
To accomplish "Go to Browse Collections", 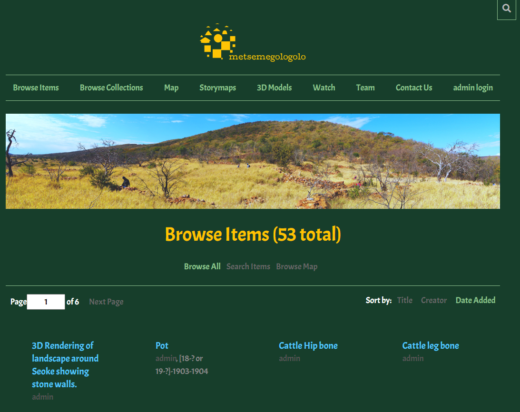I will (x=111, y=88).
